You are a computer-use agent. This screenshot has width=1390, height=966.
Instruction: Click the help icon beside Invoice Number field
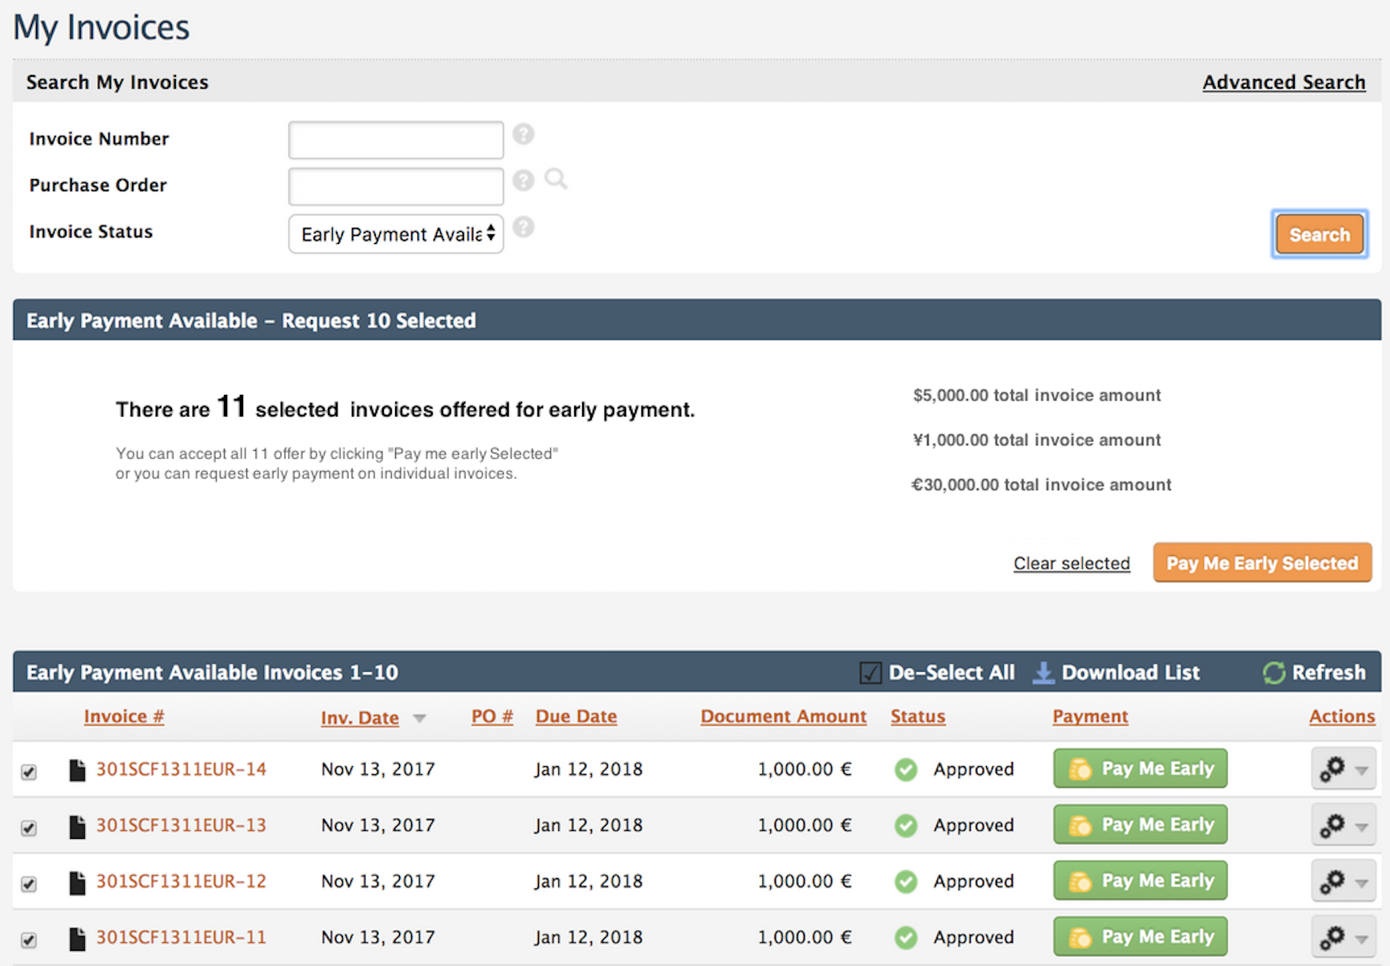[524, 134]
